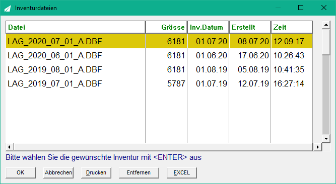Click inventory date 01.08.19
336x184 pixels.
click(x=212, y=69)
